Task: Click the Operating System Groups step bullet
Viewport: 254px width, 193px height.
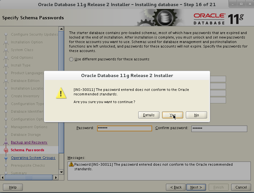Action: [6, 158]
